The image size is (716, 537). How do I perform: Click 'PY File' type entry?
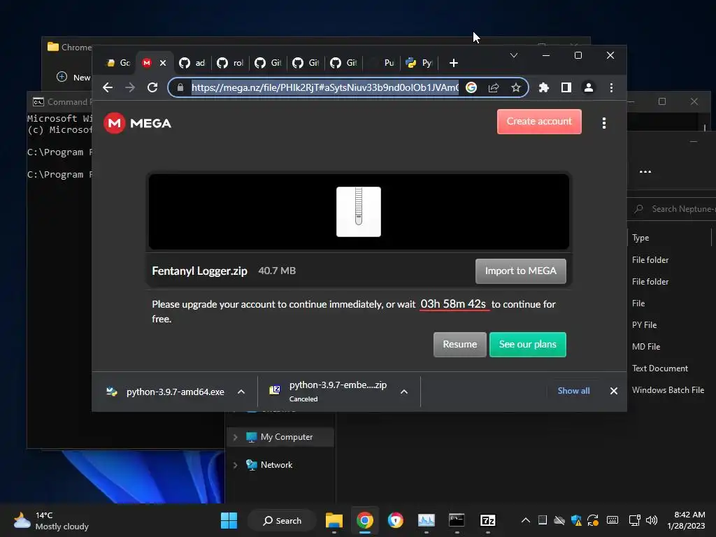(x=644, y=325)
